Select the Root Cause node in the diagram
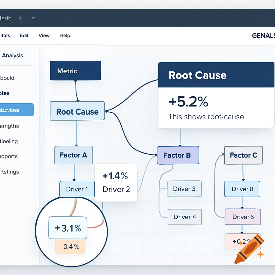The width and height of the screenshot is (275, 275). (77, 111)
